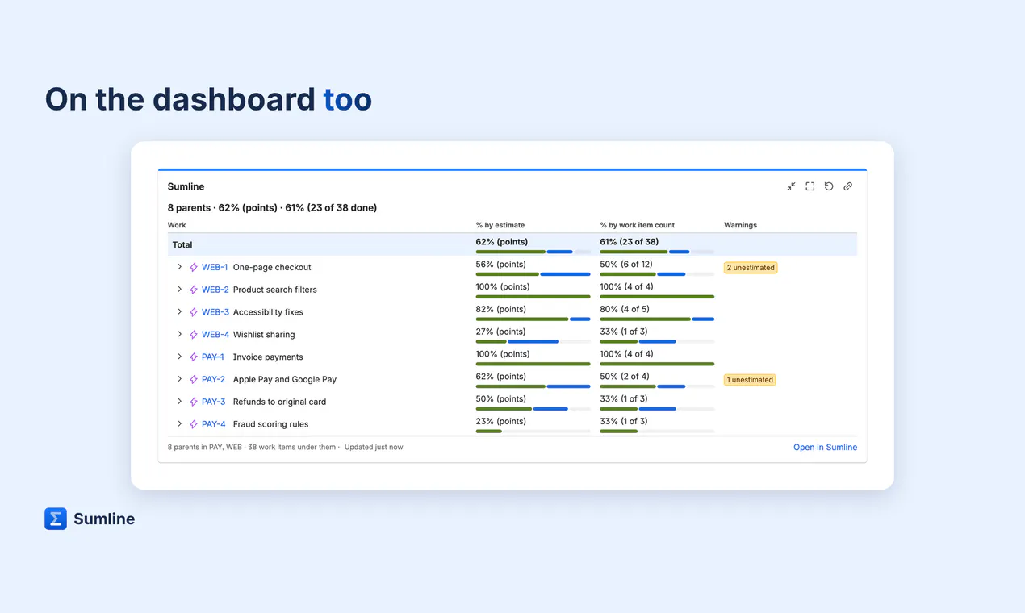Open the WEB-1 issue link
This screenshot has height=613, width=1025.
coord(215,267)
